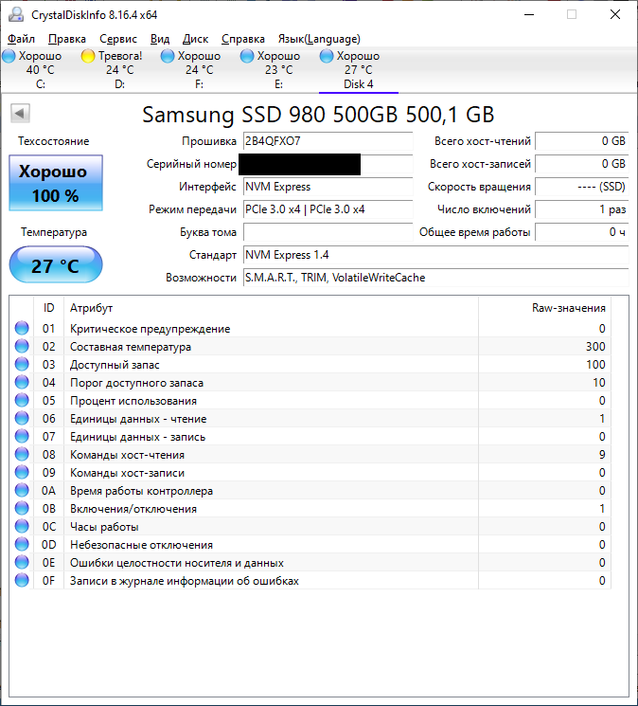
Task: Switch to disk D: tab showing Тревога!
Action: pyautogui.click(x=119, y=70)
